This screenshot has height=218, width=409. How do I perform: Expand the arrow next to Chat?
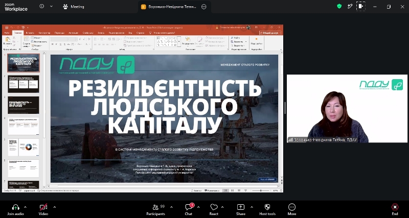[198, 207]
